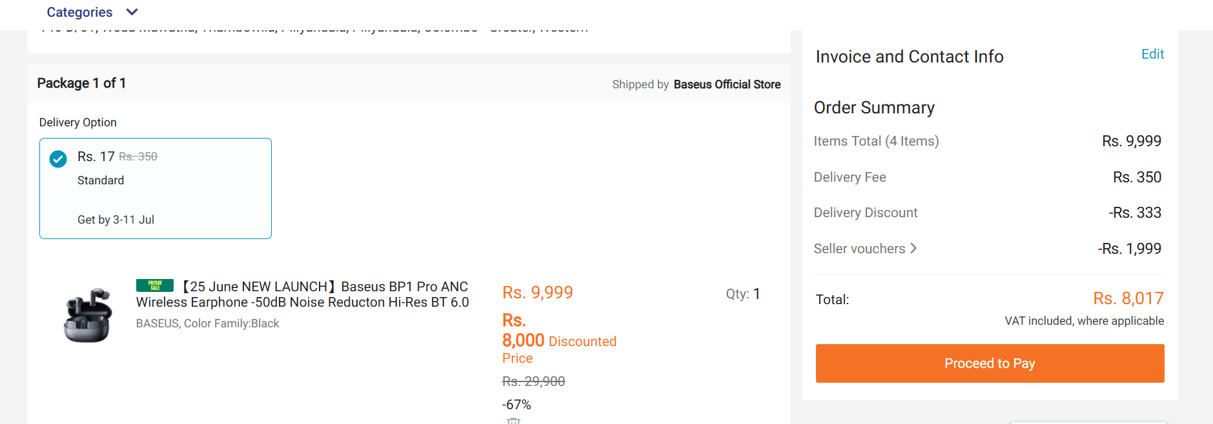This screenshot has width=1213, height=424.
Task: Open the Baseus Official Store seller link
Action: (x=727, y=84)
